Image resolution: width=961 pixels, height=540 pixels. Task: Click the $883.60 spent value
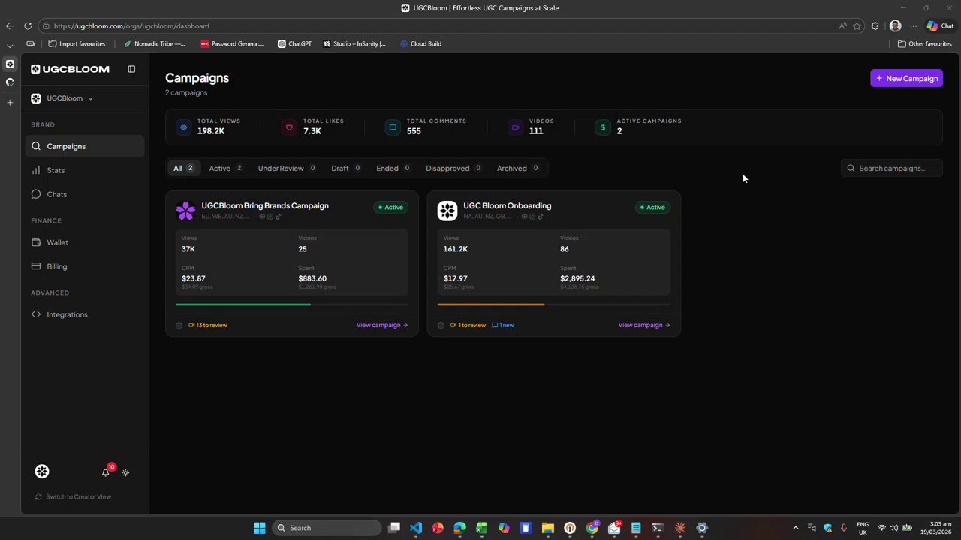[312, 278]
